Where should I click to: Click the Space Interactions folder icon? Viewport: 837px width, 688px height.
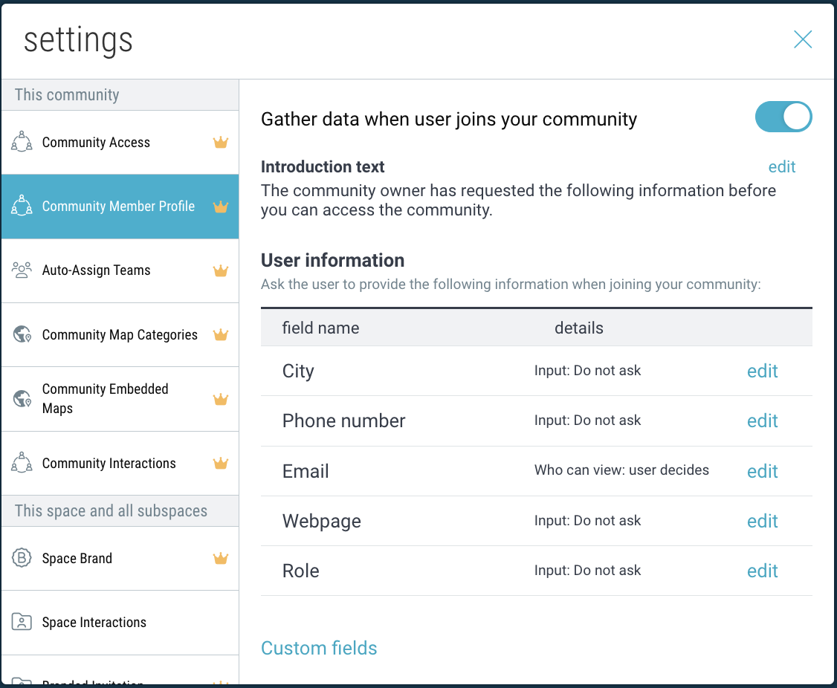[x=22, y=622]
